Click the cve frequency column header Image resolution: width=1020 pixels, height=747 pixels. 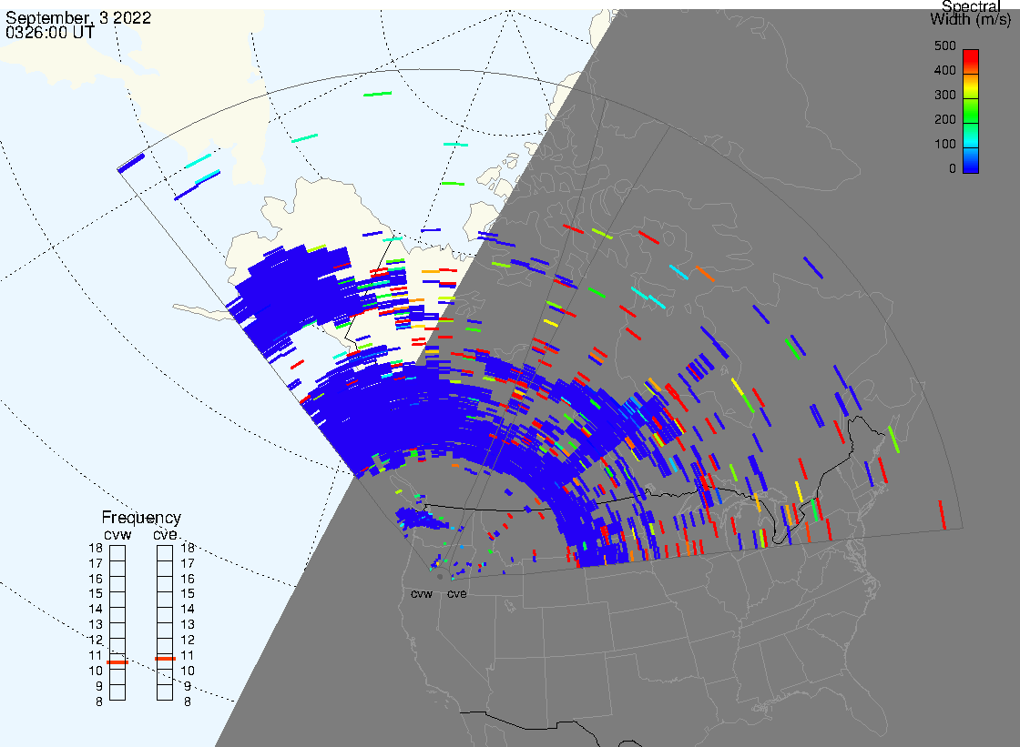(x=165, y=534)
